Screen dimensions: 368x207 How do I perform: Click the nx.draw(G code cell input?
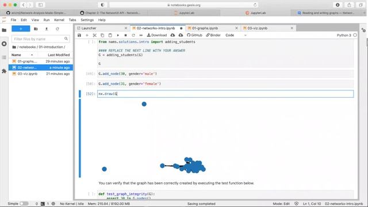point(225,94)
